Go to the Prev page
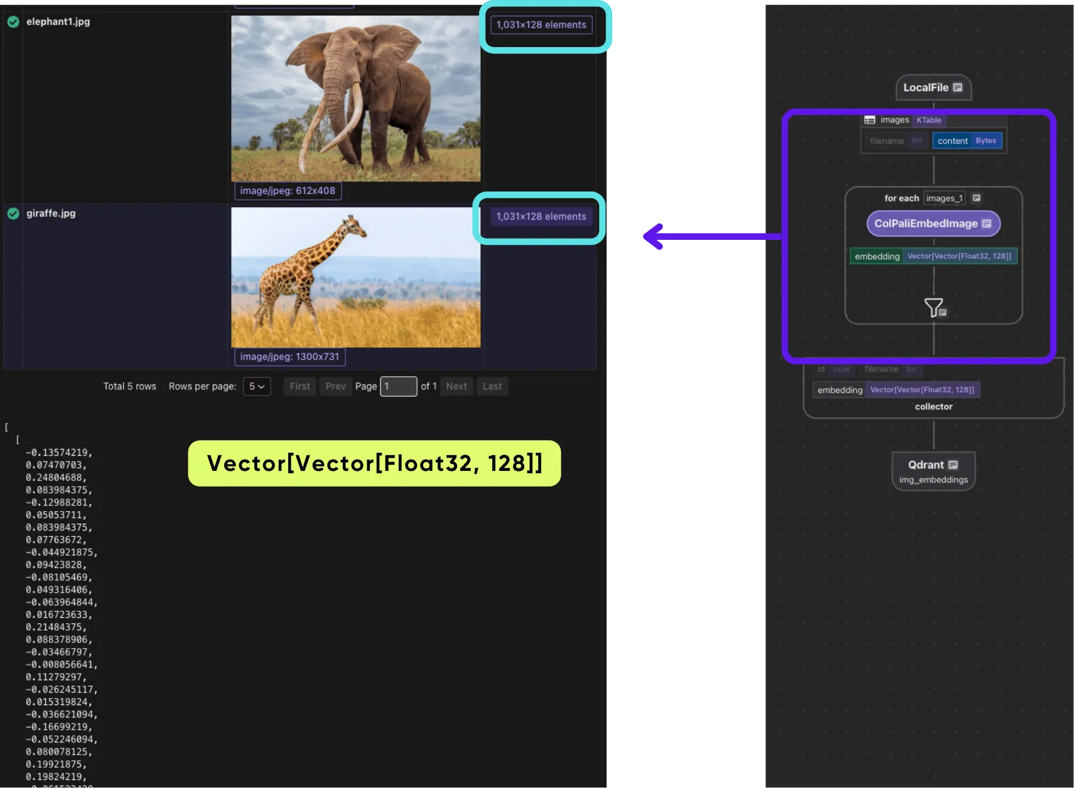The width and height of the screenshot is (1075, 788). [335, 386]
